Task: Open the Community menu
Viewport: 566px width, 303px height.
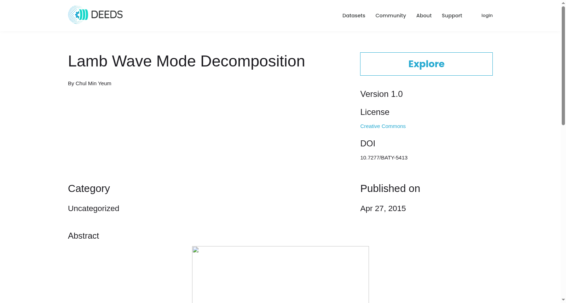Action: [x=391, y=16]
